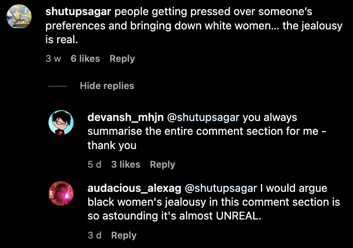Select audacious_alexag's reply text ending UNREAL
This screenshot has width=353, height=248.
214,202
